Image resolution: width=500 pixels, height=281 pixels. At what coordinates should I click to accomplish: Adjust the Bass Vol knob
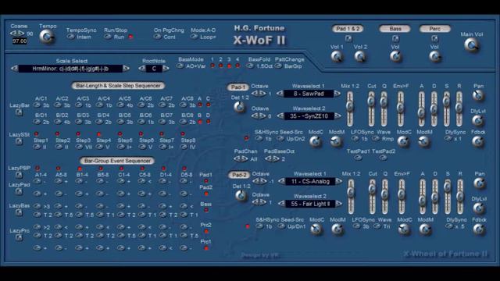click(x=395, y=57)
